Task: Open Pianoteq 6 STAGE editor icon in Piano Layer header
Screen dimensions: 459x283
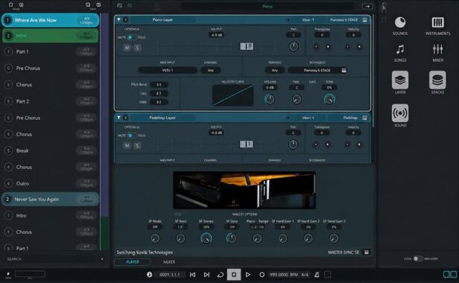Action: pos(365,20)
